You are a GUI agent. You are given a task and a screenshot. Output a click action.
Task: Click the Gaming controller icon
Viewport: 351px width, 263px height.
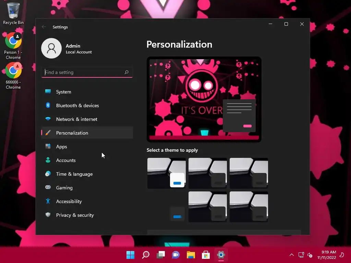pyautogui.click(x=48, y=187)
